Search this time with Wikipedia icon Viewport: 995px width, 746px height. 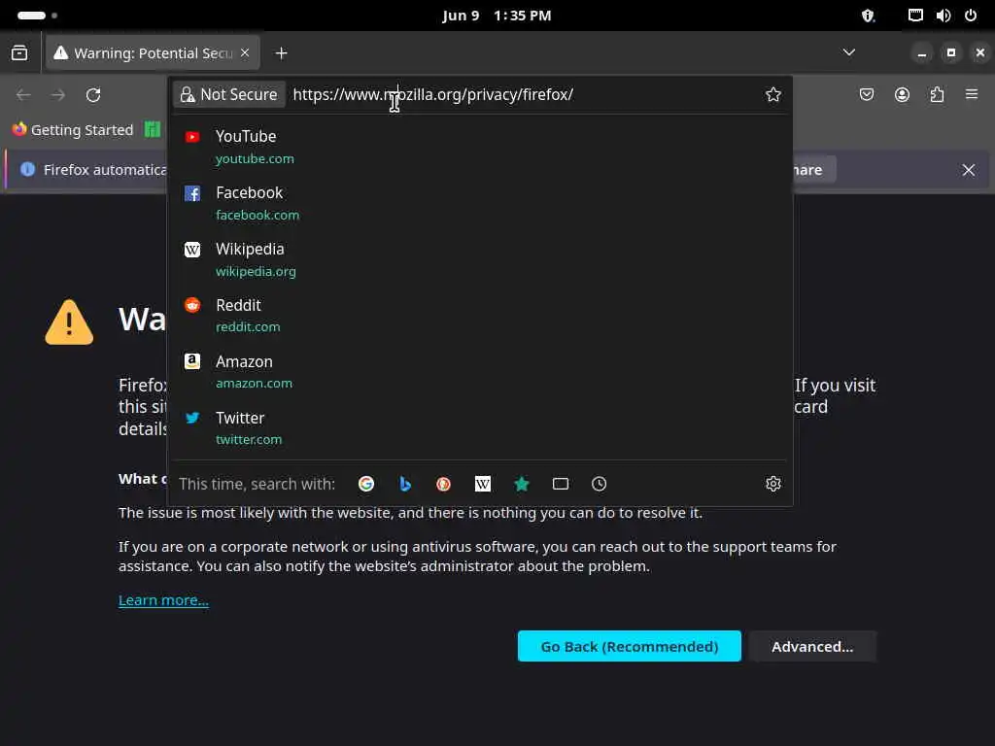point(482,484)
